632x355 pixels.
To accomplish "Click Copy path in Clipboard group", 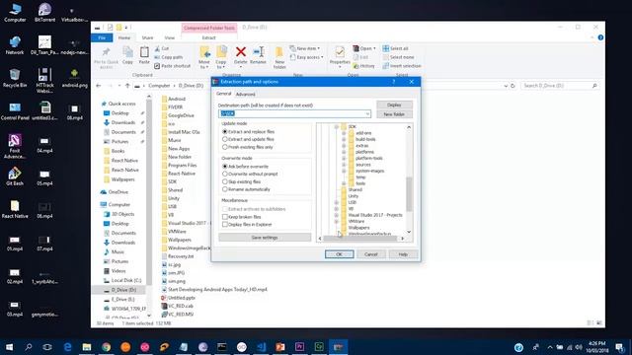I will click(x=169, y=57).
